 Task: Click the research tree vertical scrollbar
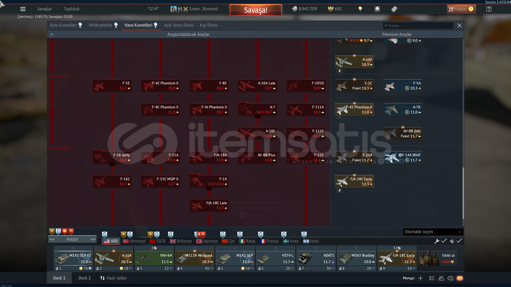tap(463, 193)
